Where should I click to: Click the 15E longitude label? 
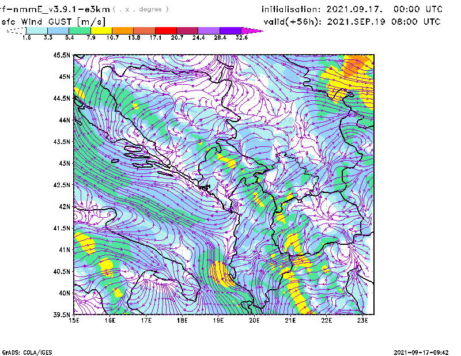(x=74, y=320)
